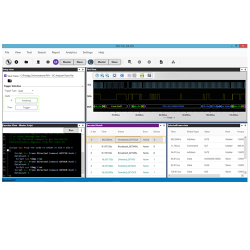This screenshot has width=250, height=250.
Task: Open the Help menu
Action: [101, 52]
